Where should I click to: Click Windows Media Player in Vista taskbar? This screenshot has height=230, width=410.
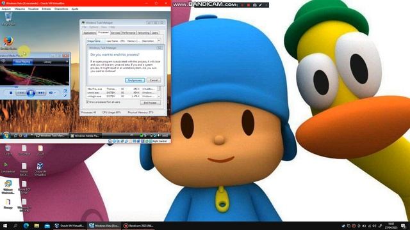[85, 135]
